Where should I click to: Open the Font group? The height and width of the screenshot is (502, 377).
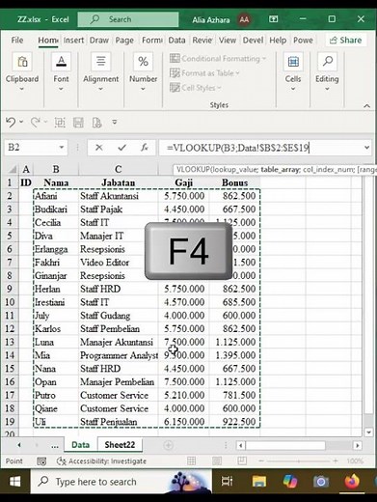61,71
